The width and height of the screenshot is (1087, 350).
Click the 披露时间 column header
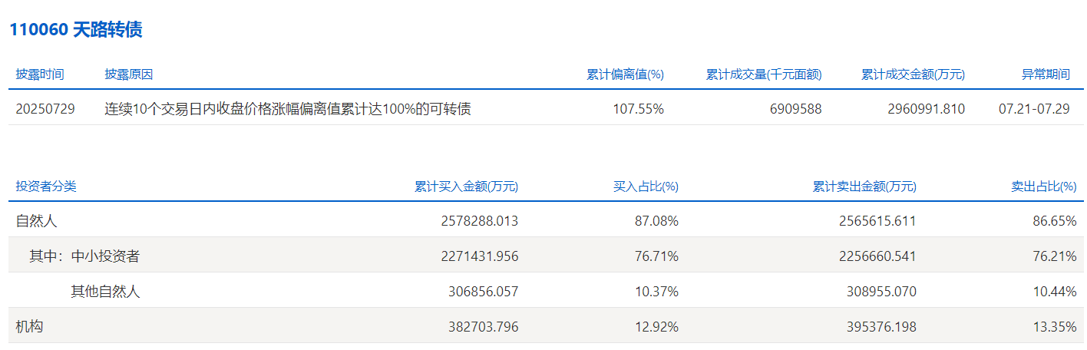point(40,74)
